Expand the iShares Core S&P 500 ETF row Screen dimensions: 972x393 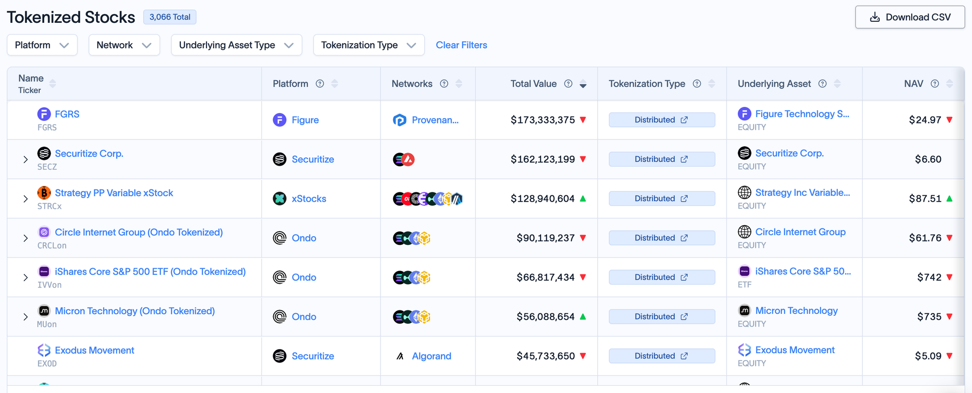(26, 277)
